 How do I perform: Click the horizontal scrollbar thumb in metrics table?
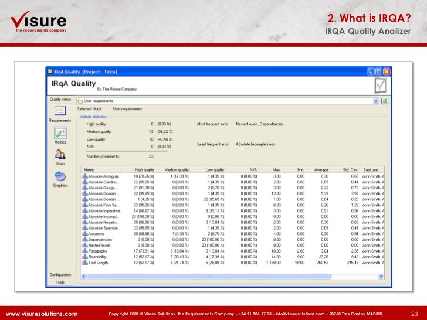click(x=209, y=277)
